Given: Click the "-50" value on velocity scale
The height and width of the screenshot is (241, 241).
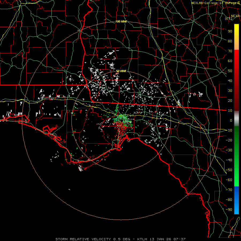Looking at the screenshot, I should (x=229, y=170).
